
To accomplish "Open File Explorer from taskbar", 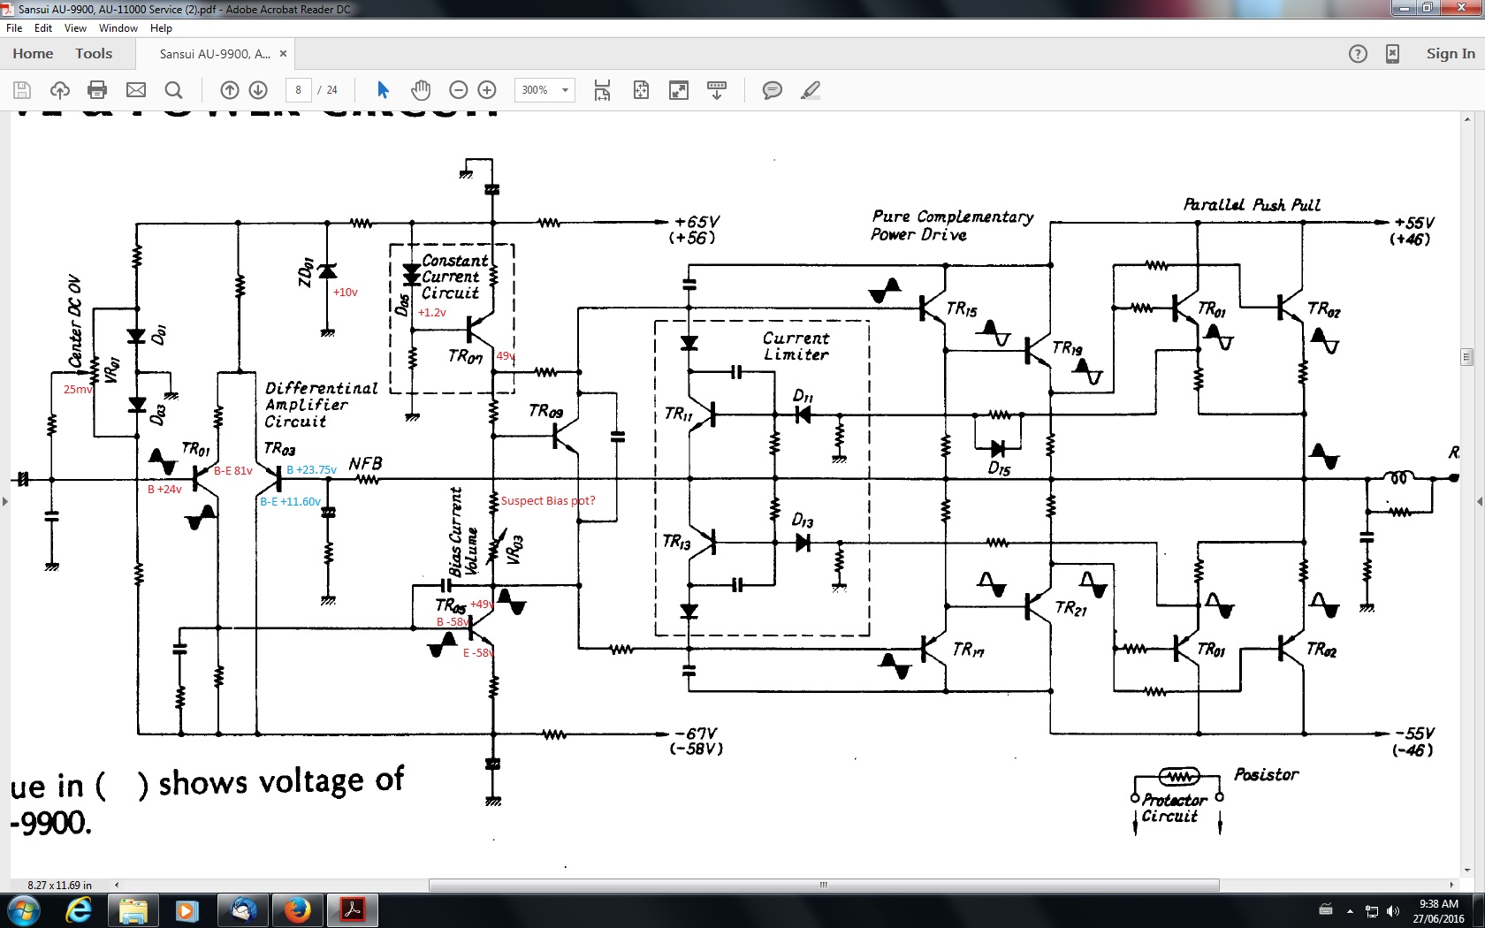I will pos(133,910).
